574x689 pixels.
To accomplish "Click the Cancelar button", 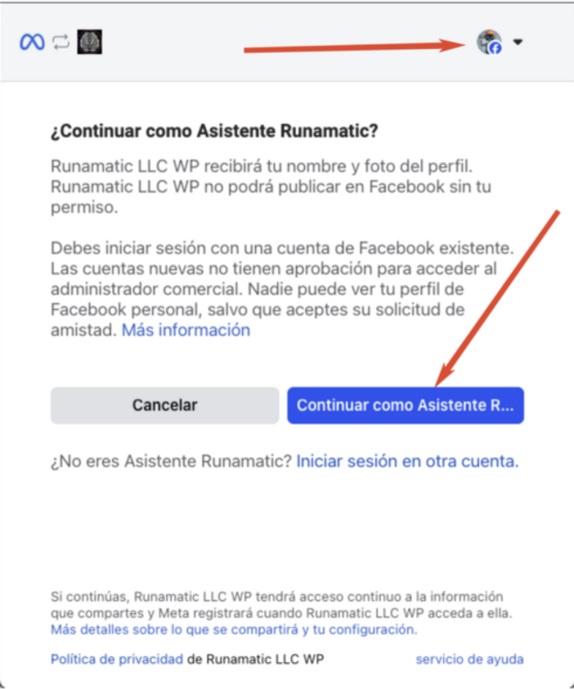I will click(x=165, y=405).
